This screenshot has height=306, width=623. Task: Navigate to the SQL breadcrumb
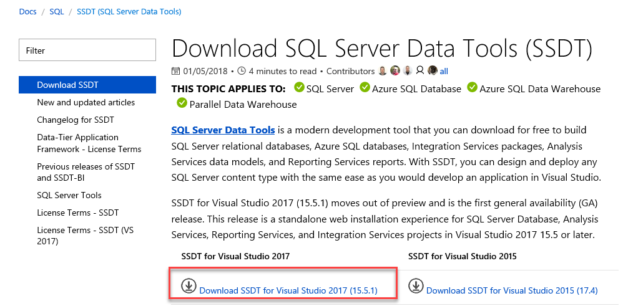pos(56,11)
